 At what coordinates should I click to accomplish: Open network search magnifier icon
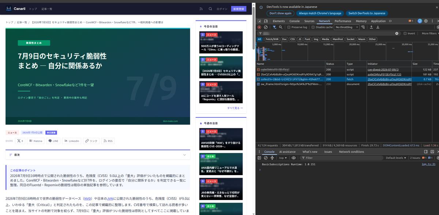coord(281,27)
